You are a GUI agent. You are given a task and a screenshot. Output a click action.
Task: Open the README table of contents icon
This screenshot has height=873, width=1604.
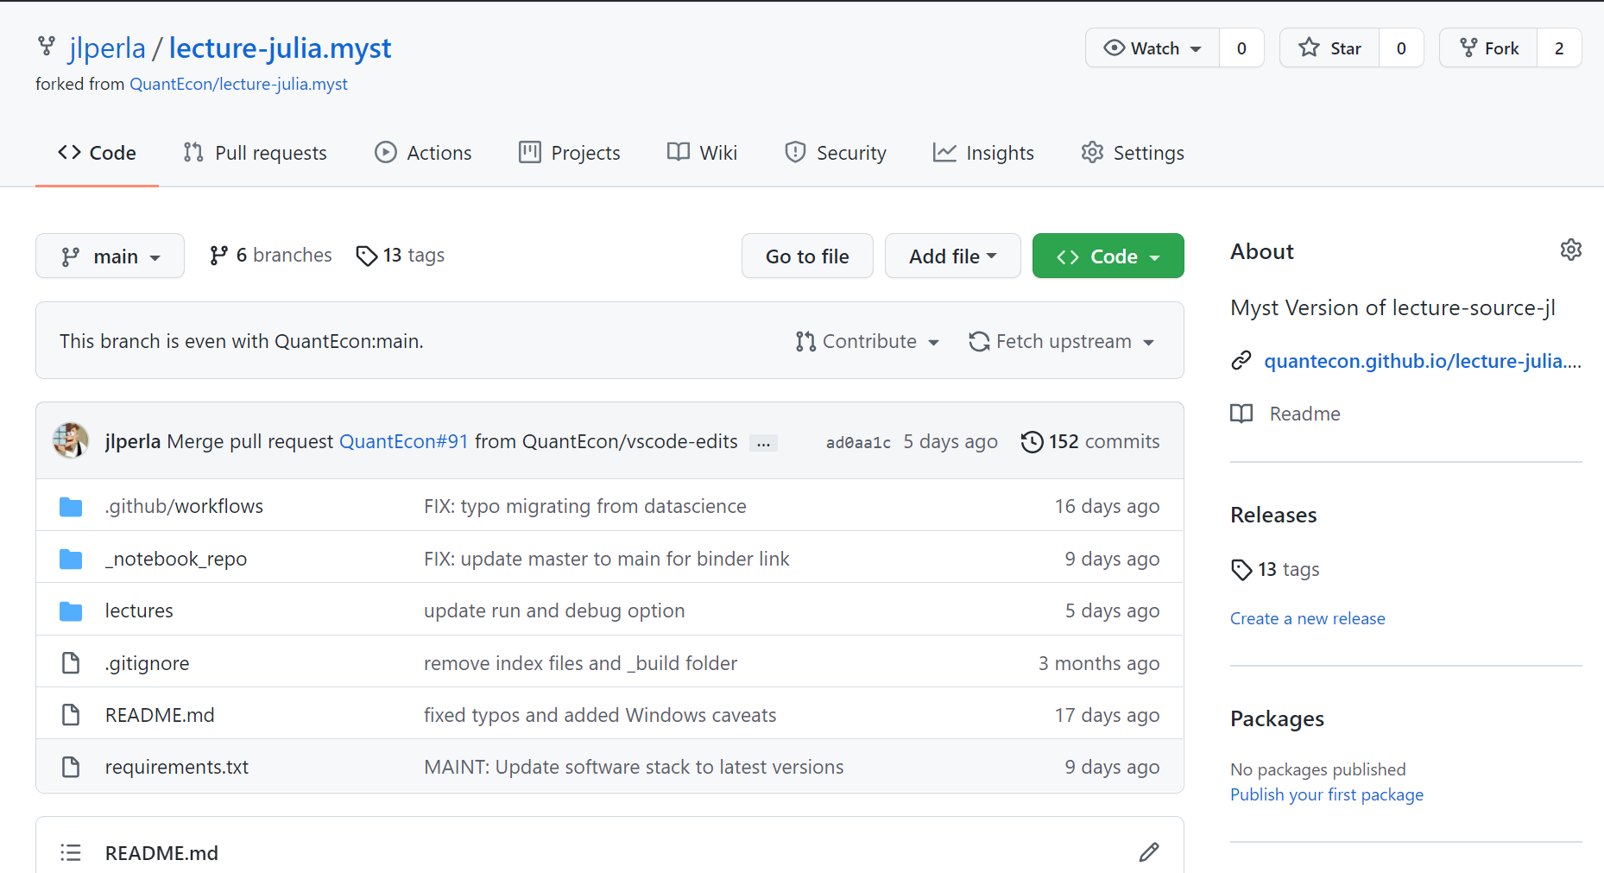click(71, 853)
